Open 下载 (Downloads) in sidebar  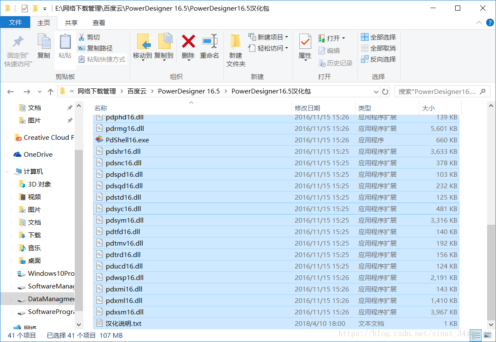pos(30,235)
